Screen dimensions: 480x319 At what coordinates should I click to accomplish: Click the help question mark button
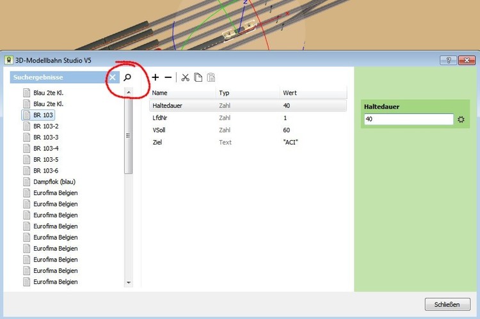(449, 60)
